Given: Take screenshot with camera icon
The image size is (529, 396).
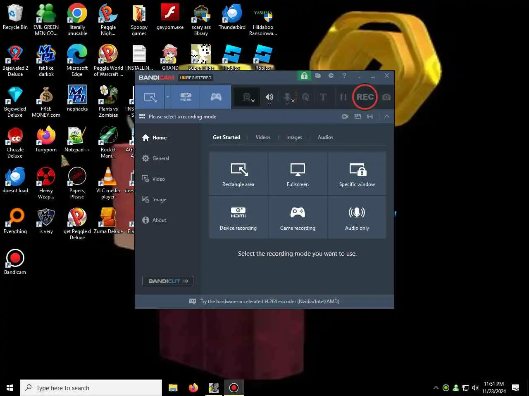Looking at the screenshot, I should (386, 97).
